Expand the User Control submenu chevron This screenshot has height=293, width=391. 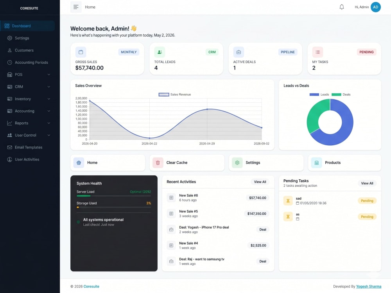pyautogui.click(x=49, y=135)
